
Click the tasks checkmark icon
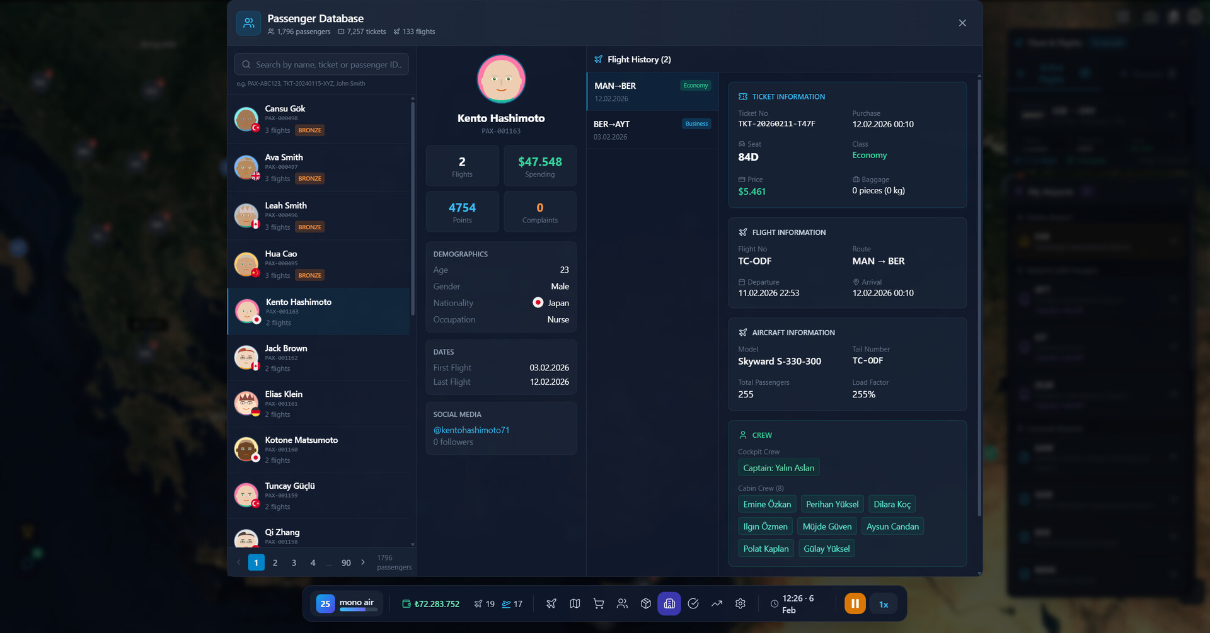coord(693,603)
